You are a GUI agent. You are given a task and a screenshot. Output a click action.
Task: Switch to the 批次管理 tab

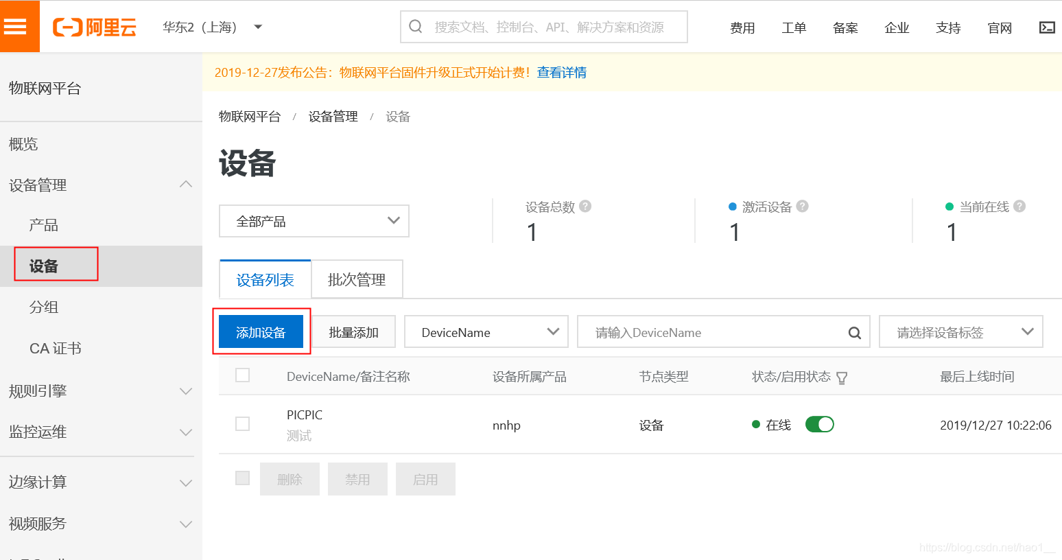coord(357,280)
